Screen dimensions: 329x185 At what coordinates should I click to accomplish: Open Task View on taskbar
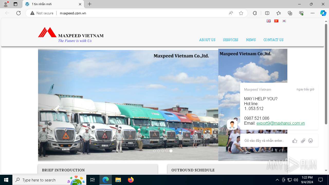(93, 180)
